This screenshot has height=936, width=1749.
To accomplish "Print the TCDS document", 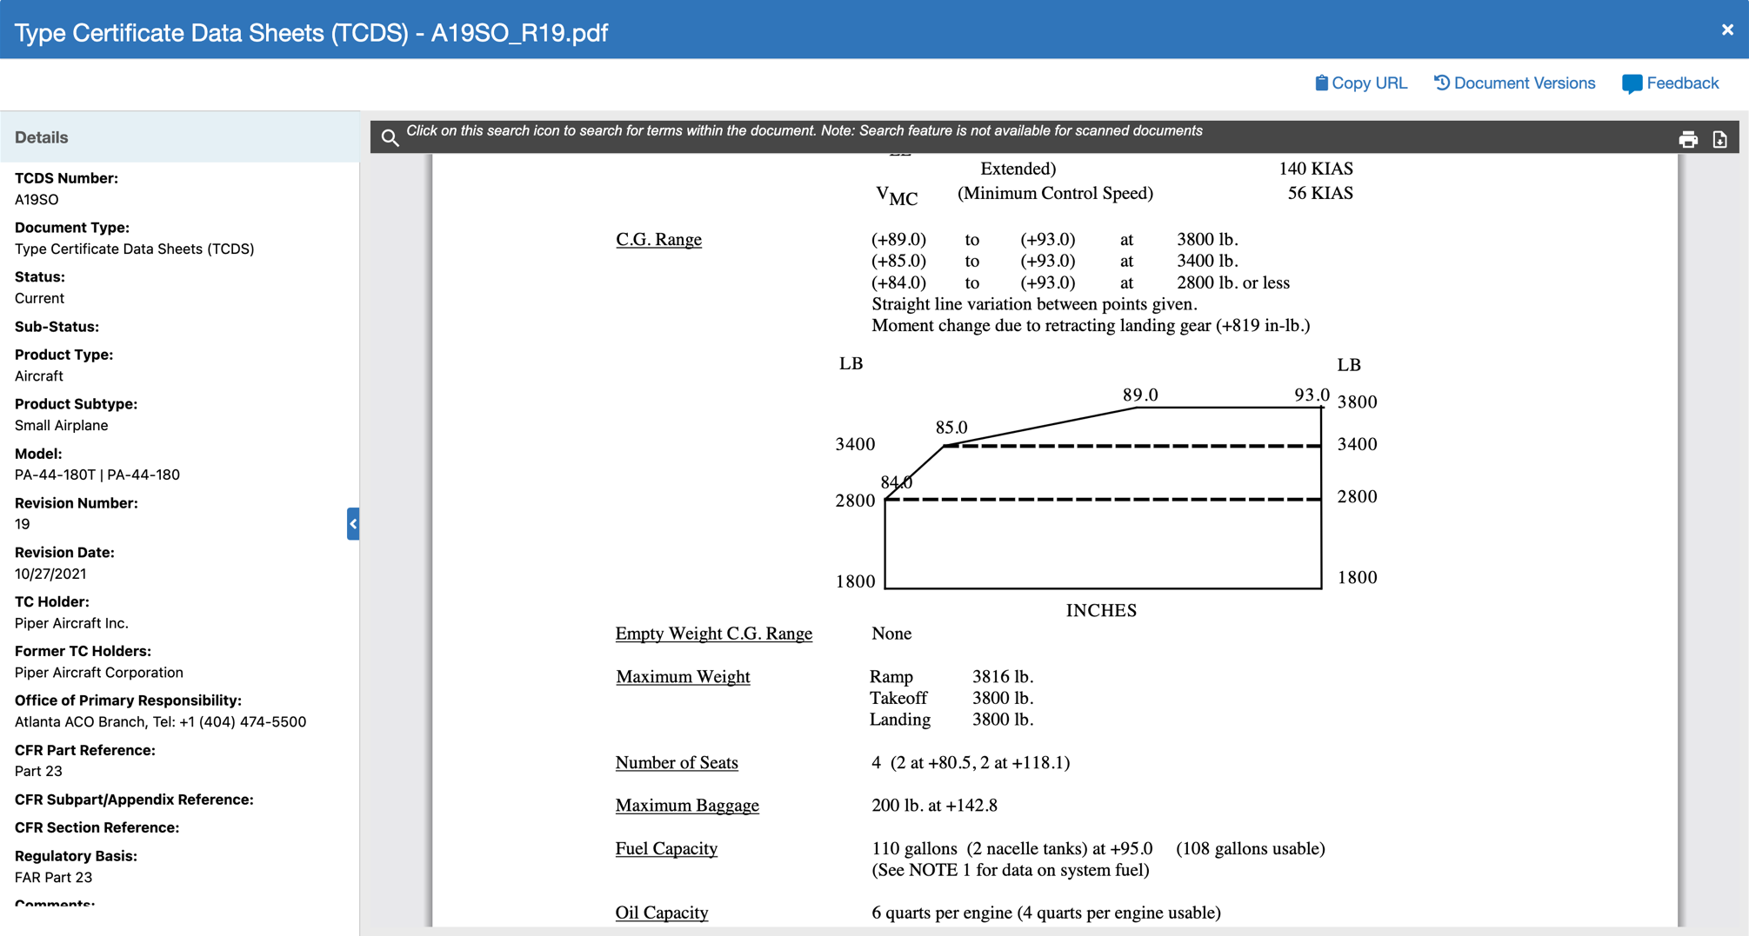I will point(1688,139).
